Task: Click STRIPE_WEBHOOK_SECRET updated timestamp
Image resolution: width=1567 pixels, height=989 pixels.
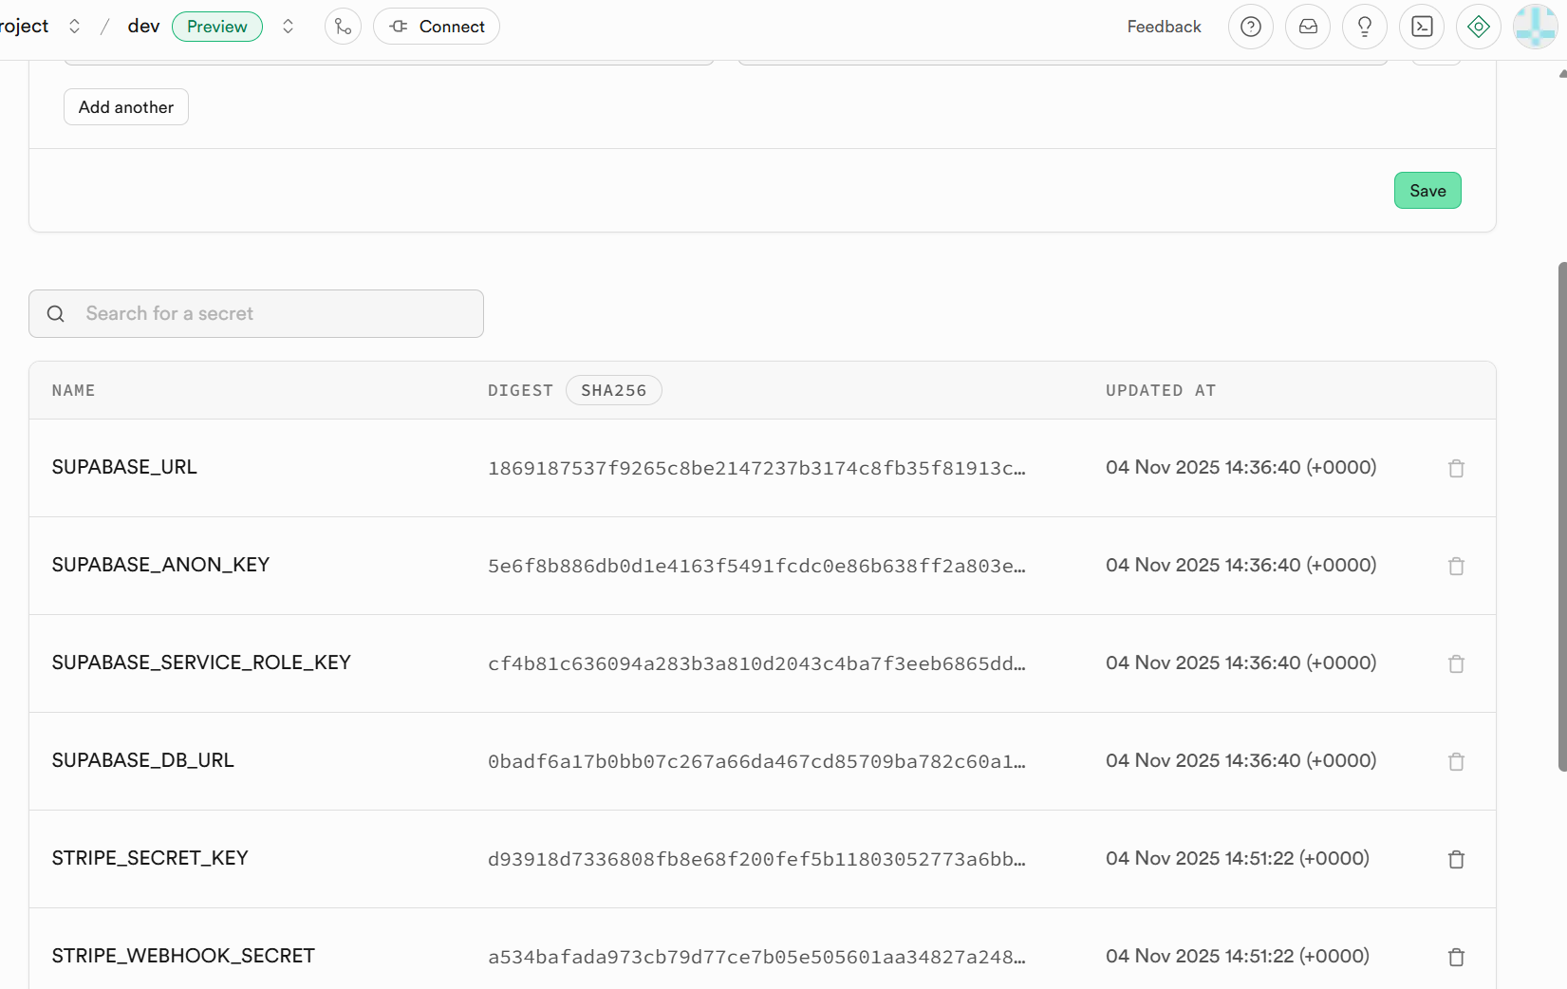Action: point(1238,956)
